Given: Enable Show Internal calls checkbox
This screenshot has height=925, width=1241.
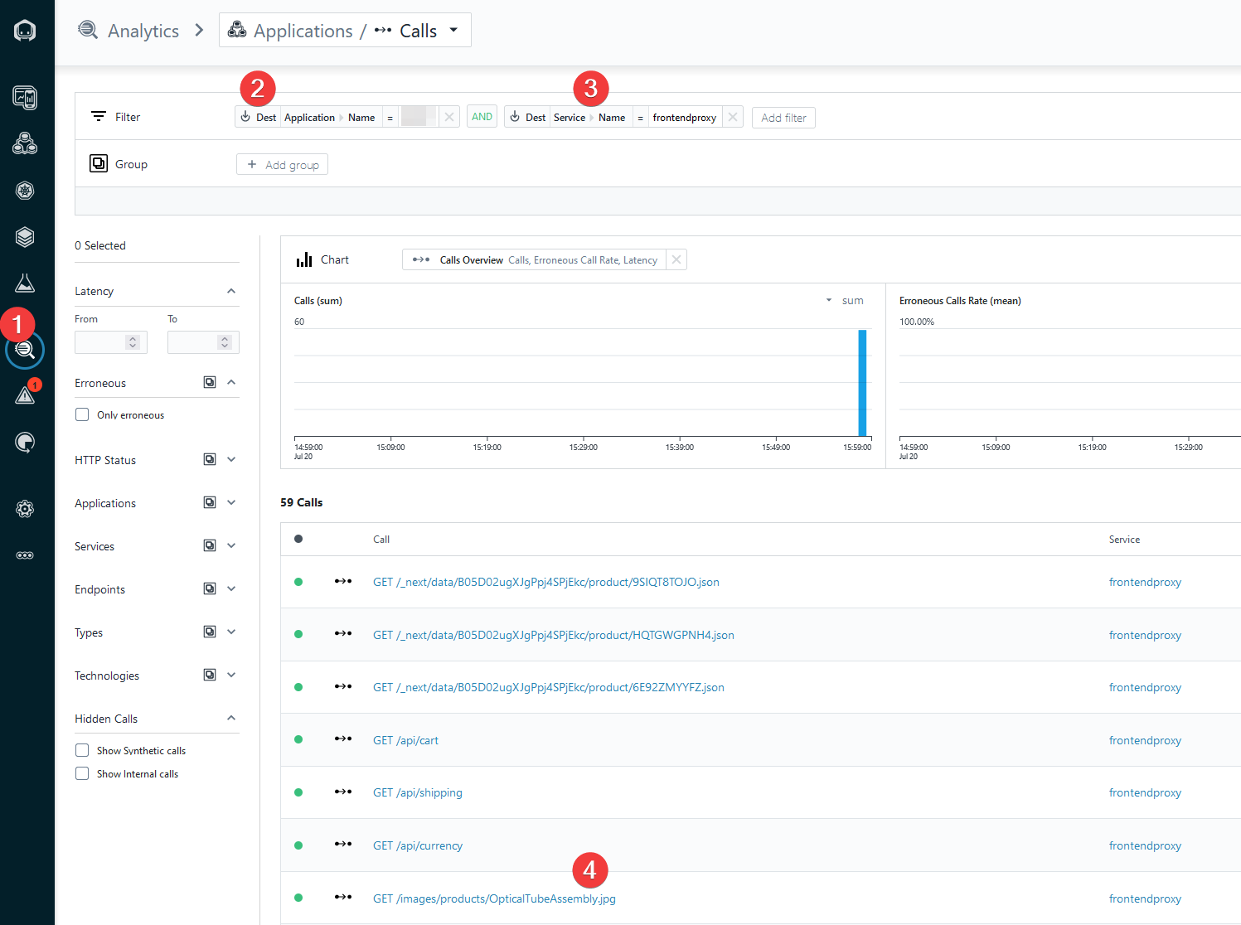Looking at the screenshot, I should 82,773.
